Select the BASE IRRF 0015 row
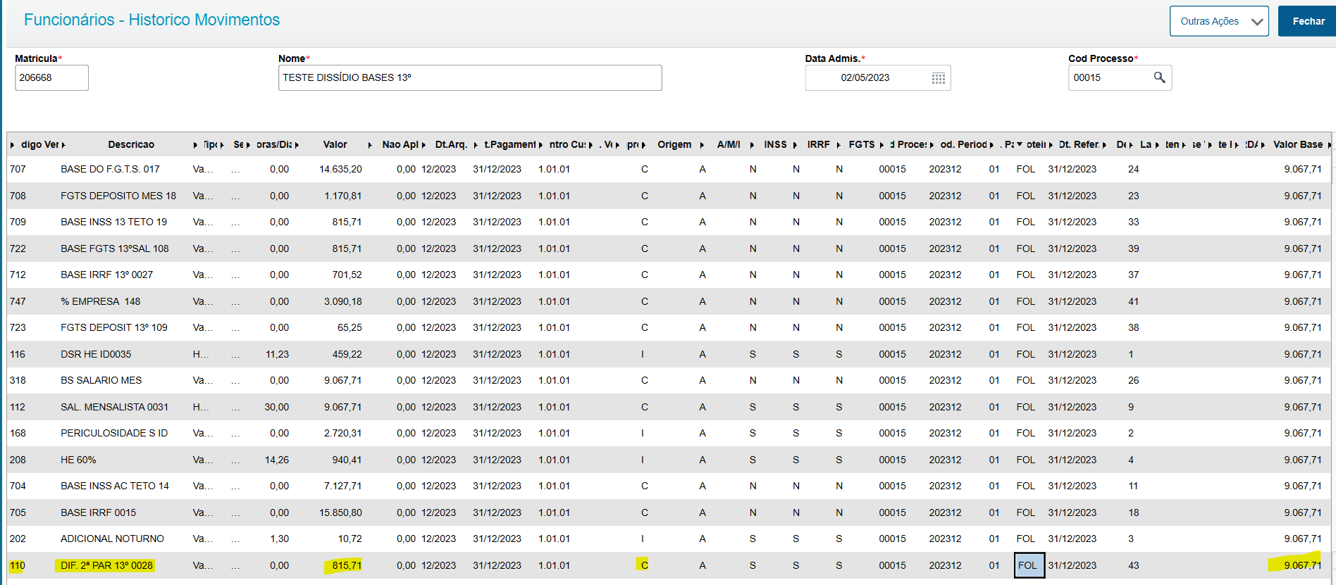The height and width of the screenshot is (585, 1336). [x=669, y=512]
